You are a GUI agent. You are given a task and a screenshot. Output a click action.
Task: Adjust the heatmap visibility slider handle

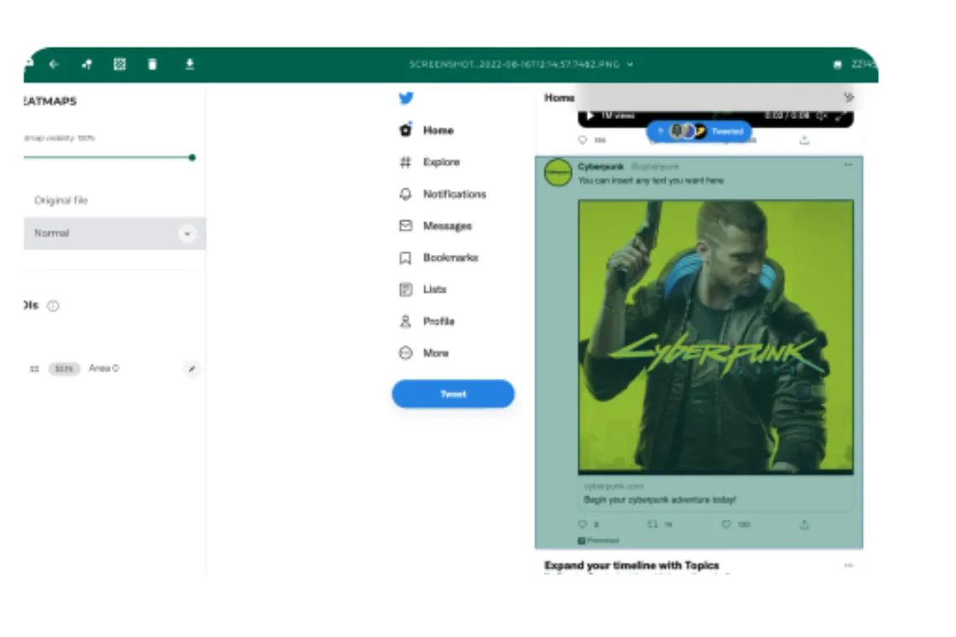coord(192,158)
